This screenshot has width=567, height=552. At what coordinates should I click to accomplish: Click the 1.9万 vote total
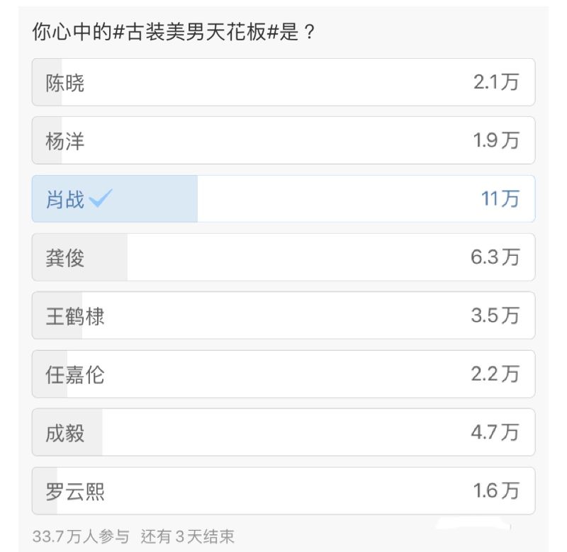496,141
